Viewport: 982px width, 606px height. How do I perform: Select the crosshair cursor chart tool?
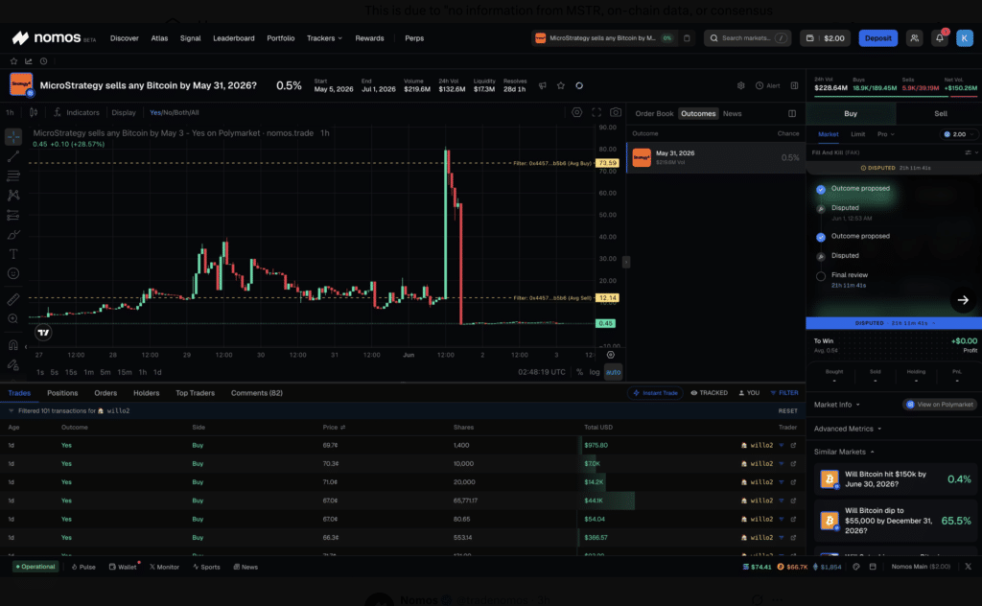tap(13, 136)
